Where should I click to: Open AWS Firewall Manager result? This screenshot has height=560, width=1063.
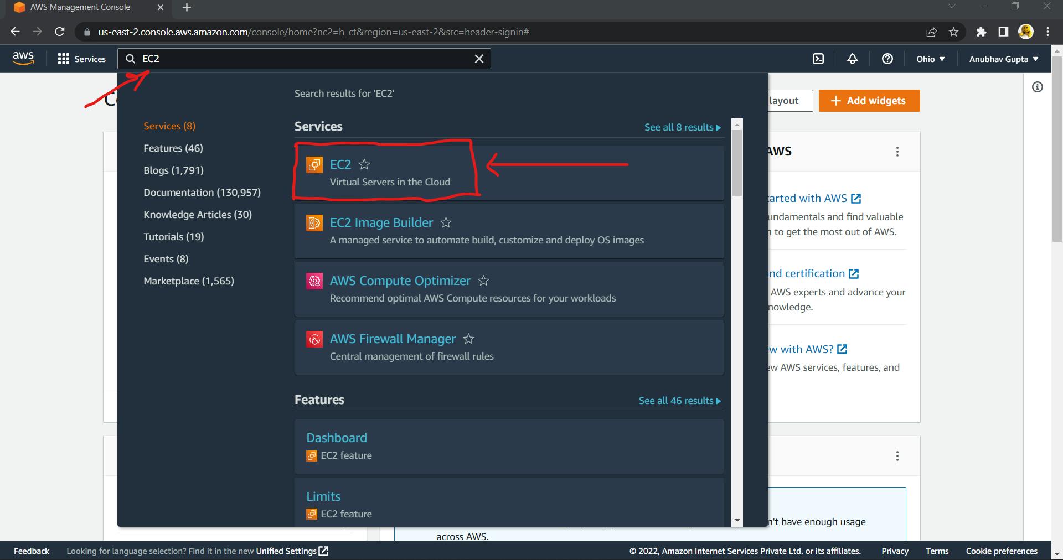click(393, 339)
